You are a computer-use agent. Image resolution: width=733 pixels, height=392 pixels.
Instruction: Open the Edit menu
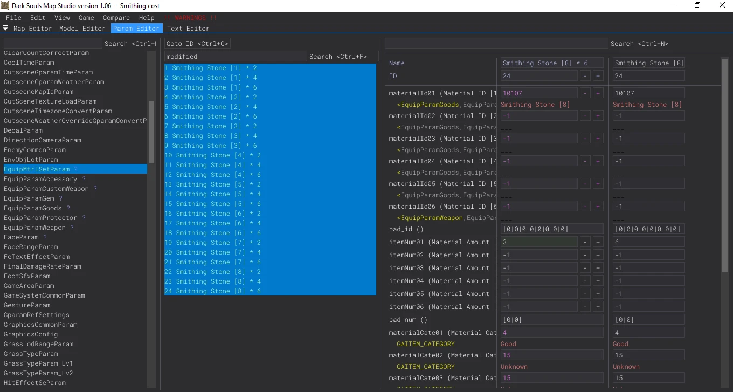pyautogui.click(x=38, y=18)
